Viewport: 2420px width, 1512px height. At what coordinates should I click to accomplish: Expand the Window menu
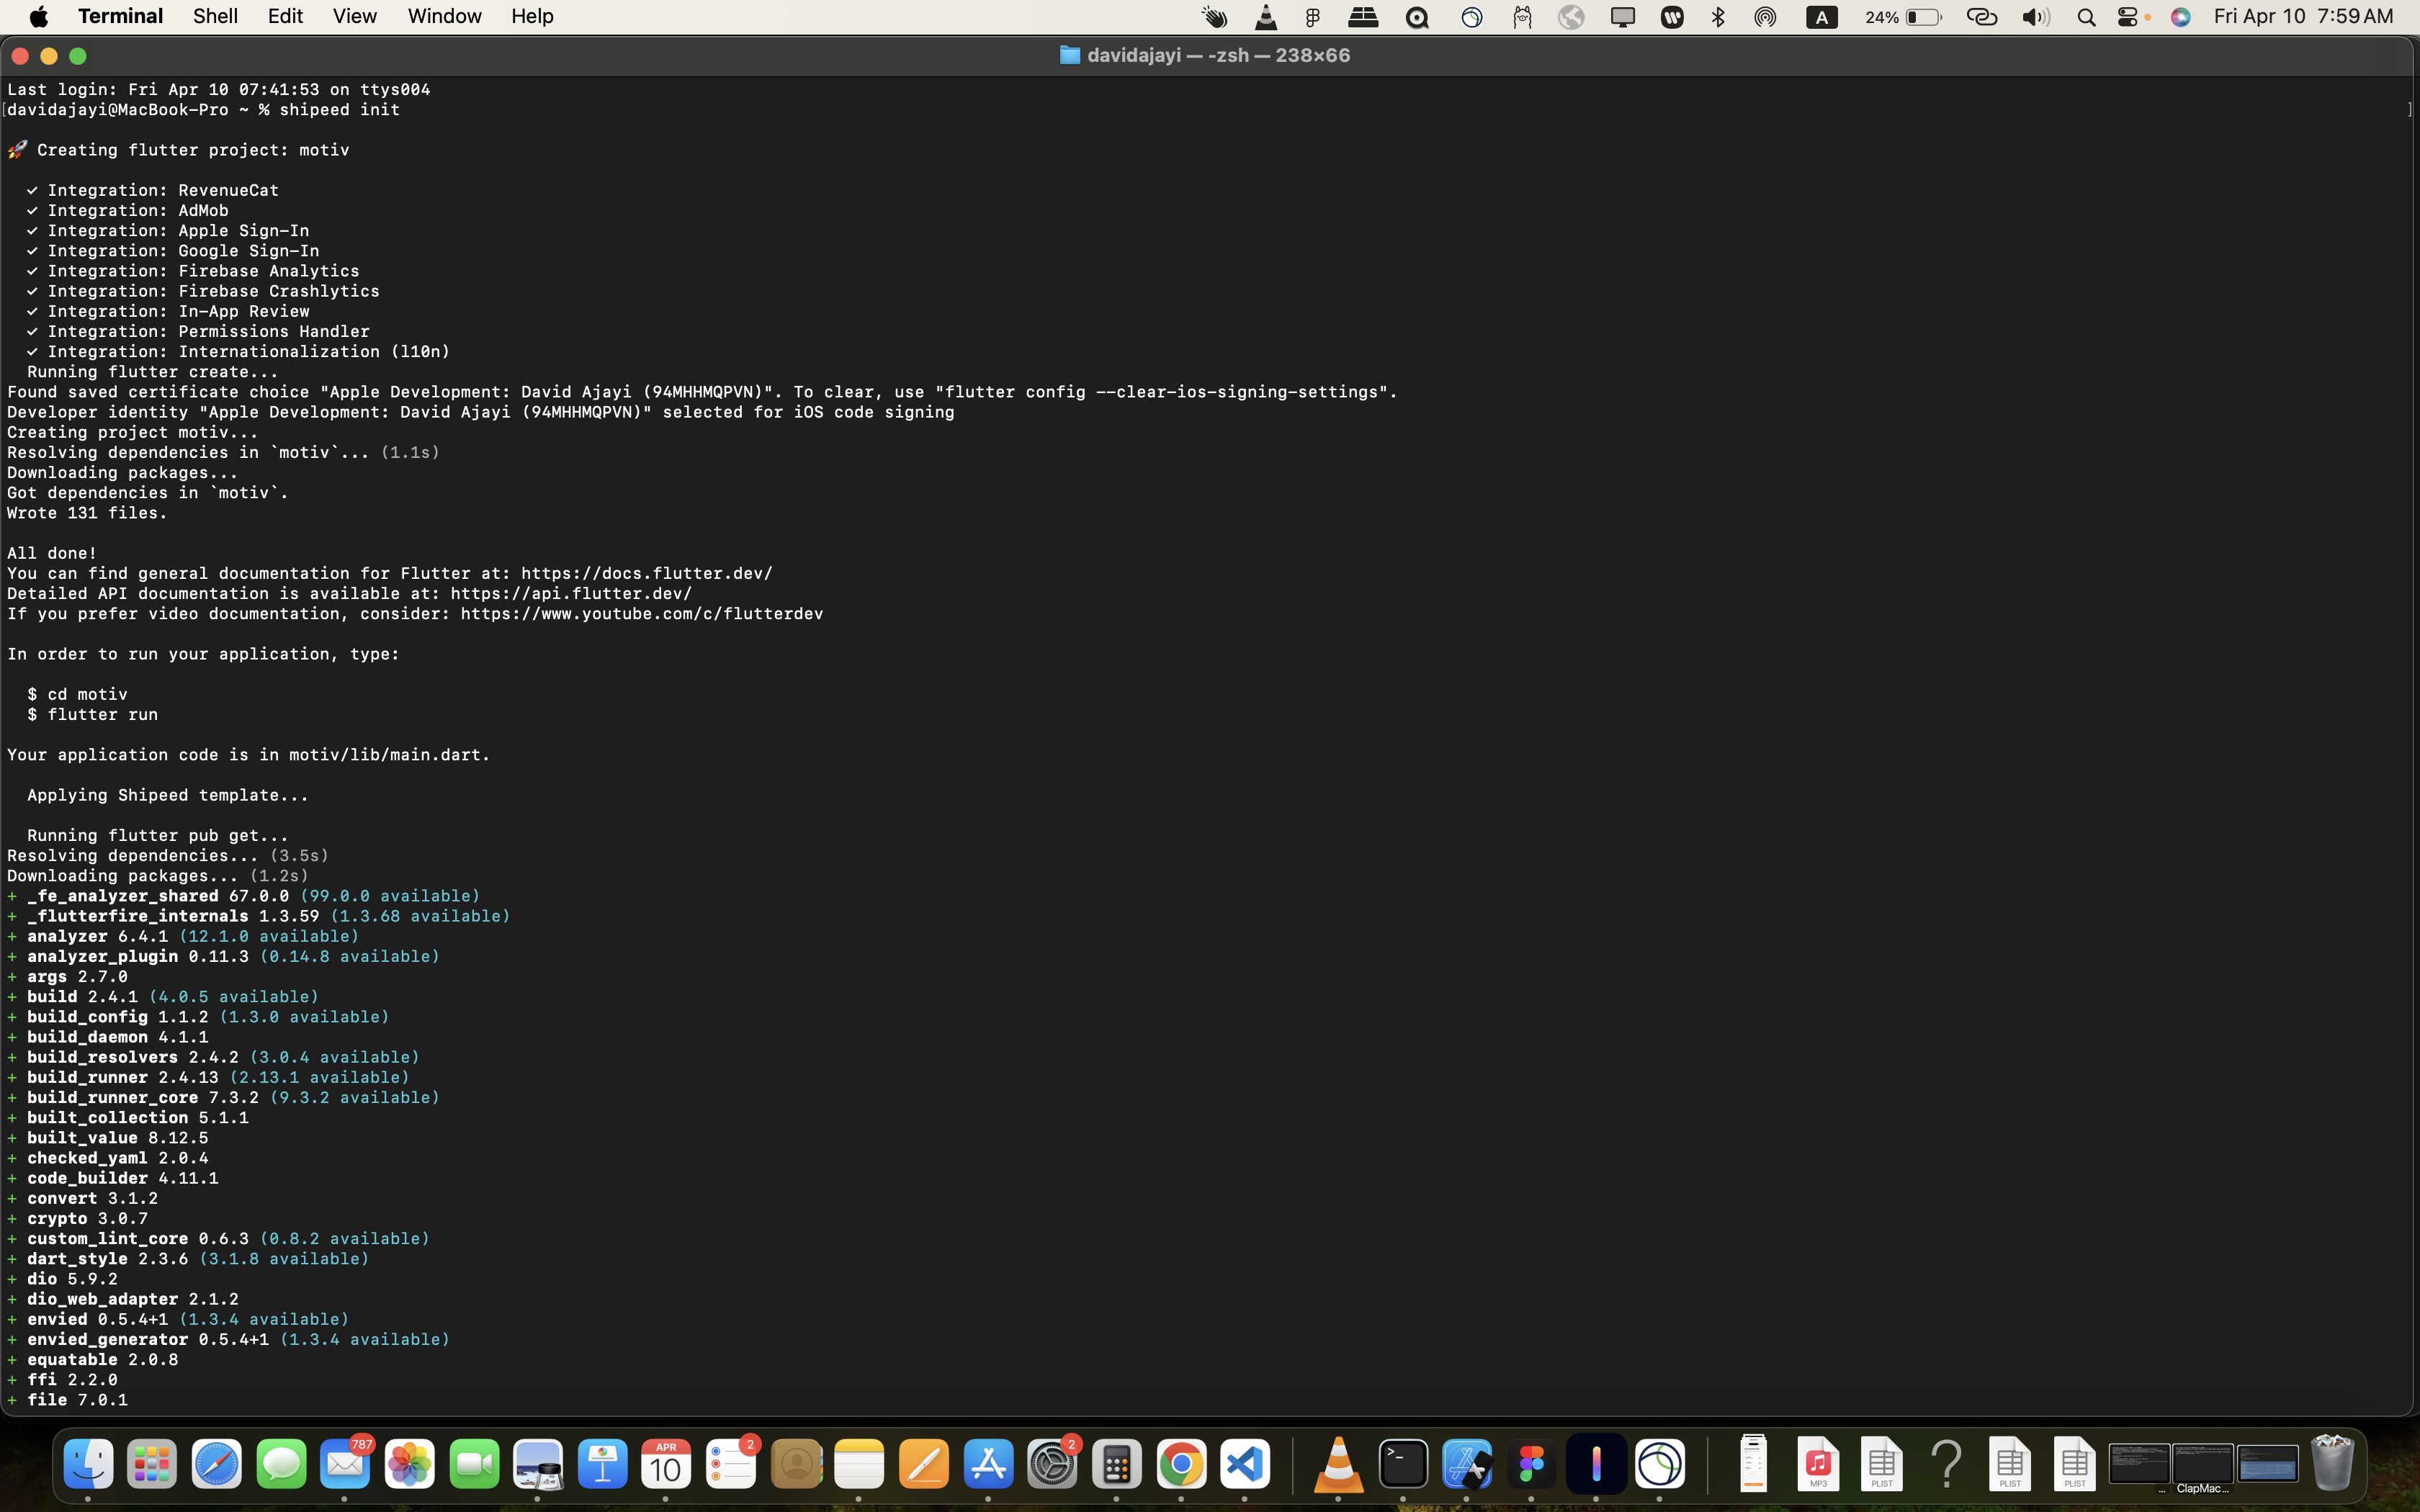coord(444,16)
